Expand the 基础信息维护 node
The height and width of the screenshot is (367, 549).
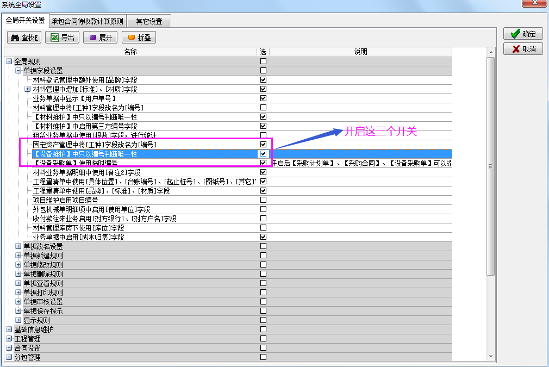[9, 329]
